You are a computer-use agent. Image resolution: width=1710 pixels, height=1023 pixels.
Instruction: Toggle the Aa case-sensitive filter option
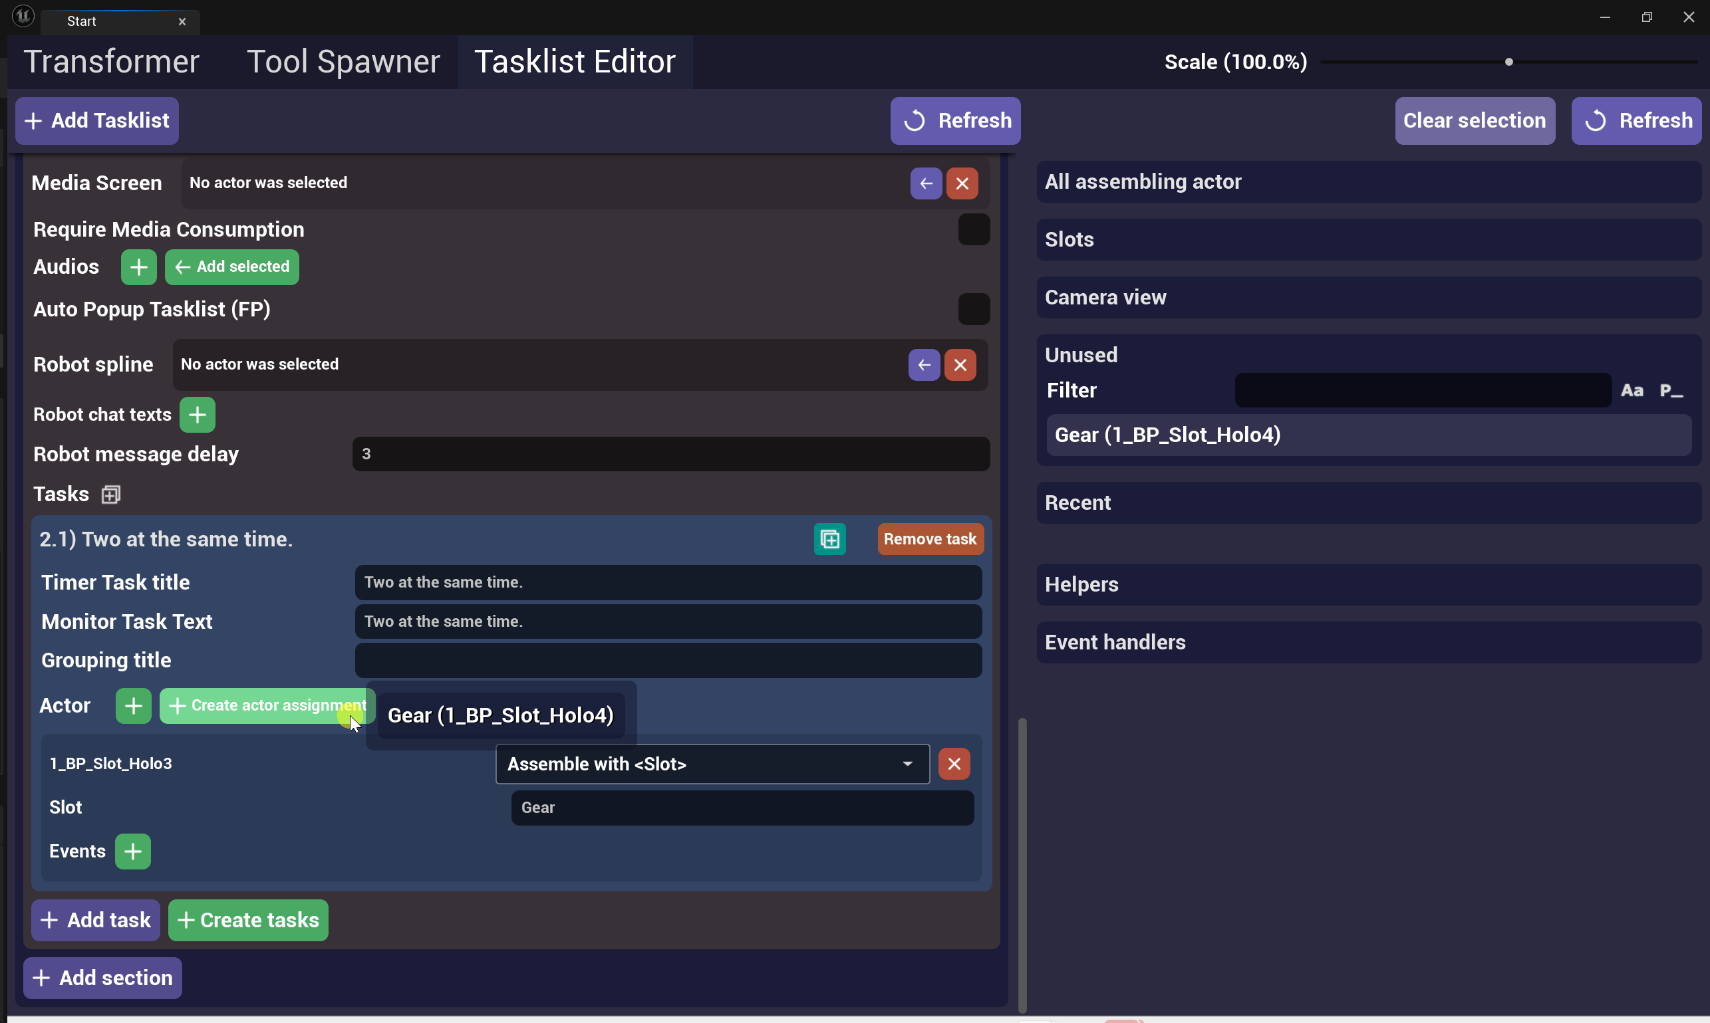tap(1632, 391)
